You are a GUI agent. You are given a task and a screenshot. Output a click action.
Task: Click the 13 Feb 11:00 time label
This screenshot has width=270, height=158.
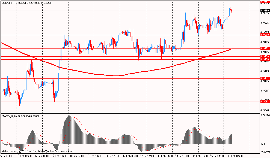pos(165,156)
